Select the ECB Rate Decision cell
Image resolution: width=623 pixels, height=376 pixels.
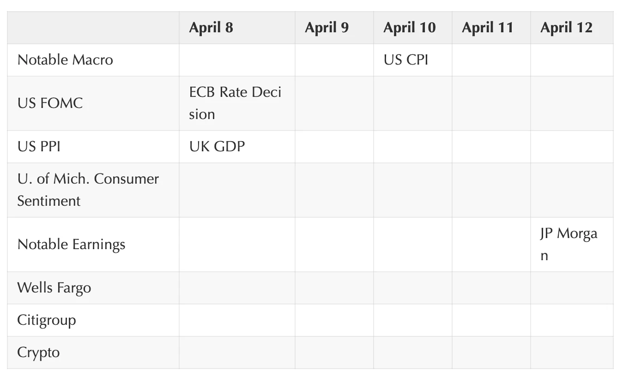click(x=235, y=103)
